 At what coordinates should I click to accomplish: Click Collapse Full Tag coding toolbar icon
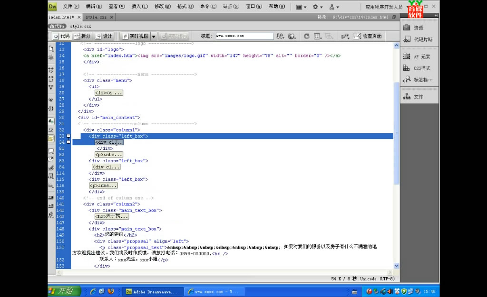[x=51, y=70]
